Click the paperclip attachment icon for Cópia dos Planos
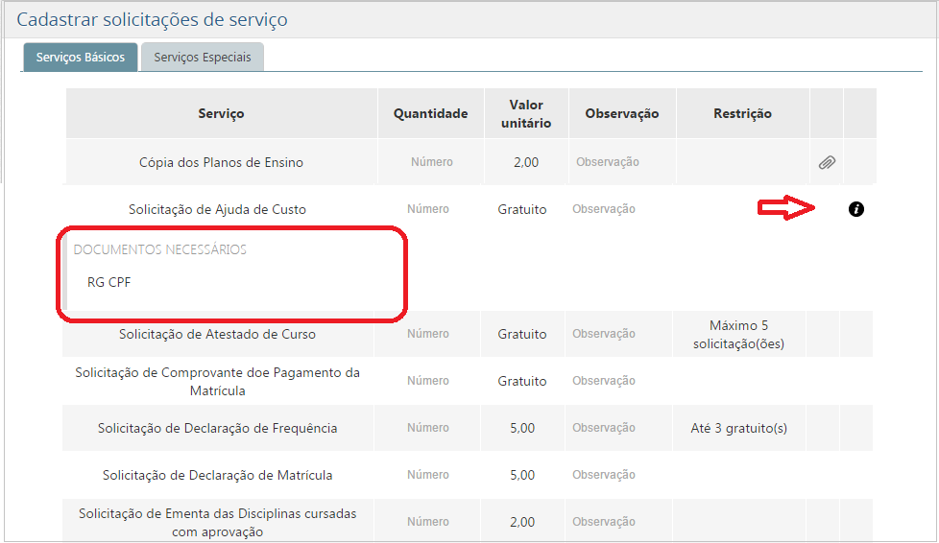The height and width of the screenshot is (543, 939). click(826, 163)
